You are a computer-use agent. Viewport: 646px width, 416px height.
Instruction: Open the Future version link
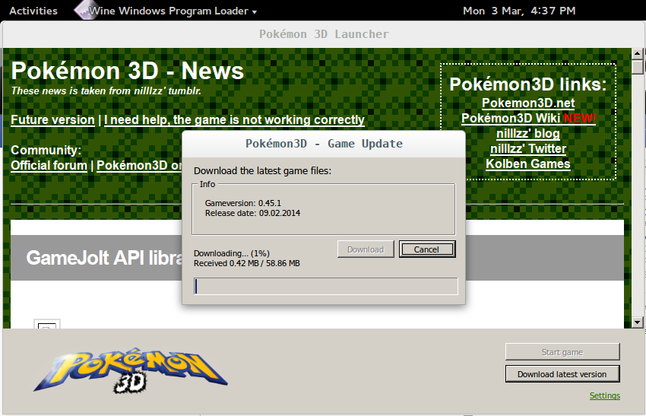(52, 120)
